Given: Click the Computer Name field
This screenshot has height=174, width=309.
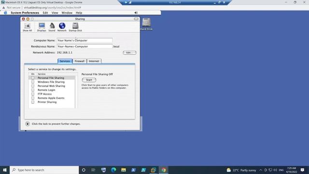Looking at the screenshot, I should tap(84, 40).
